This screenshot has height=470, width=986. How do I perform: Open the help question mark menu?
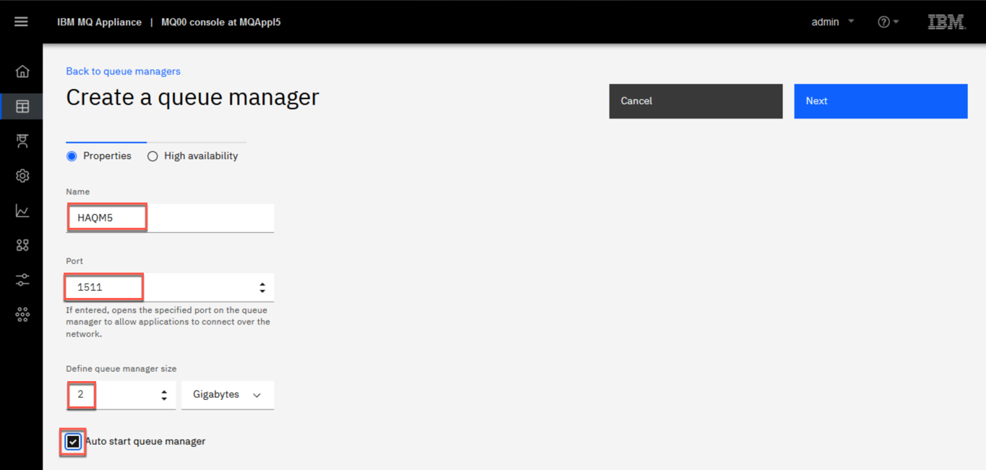(888, 22)
